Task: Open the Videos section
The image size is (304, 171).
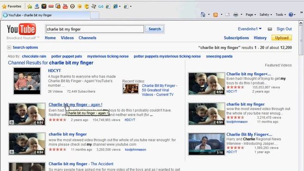Action: [x=67, y=38]
